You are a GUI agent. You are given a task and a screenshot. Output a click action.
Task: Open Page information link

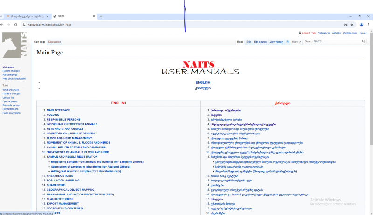11,113
